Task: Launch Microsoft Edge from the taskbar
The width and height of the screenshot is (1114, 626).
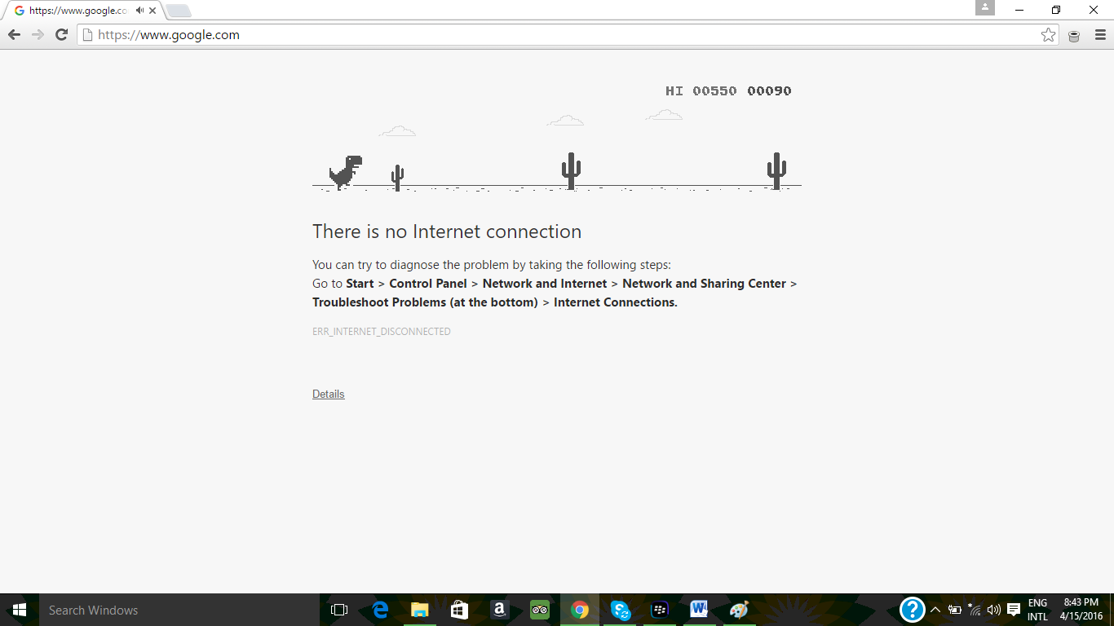Action: pos(380,610)
